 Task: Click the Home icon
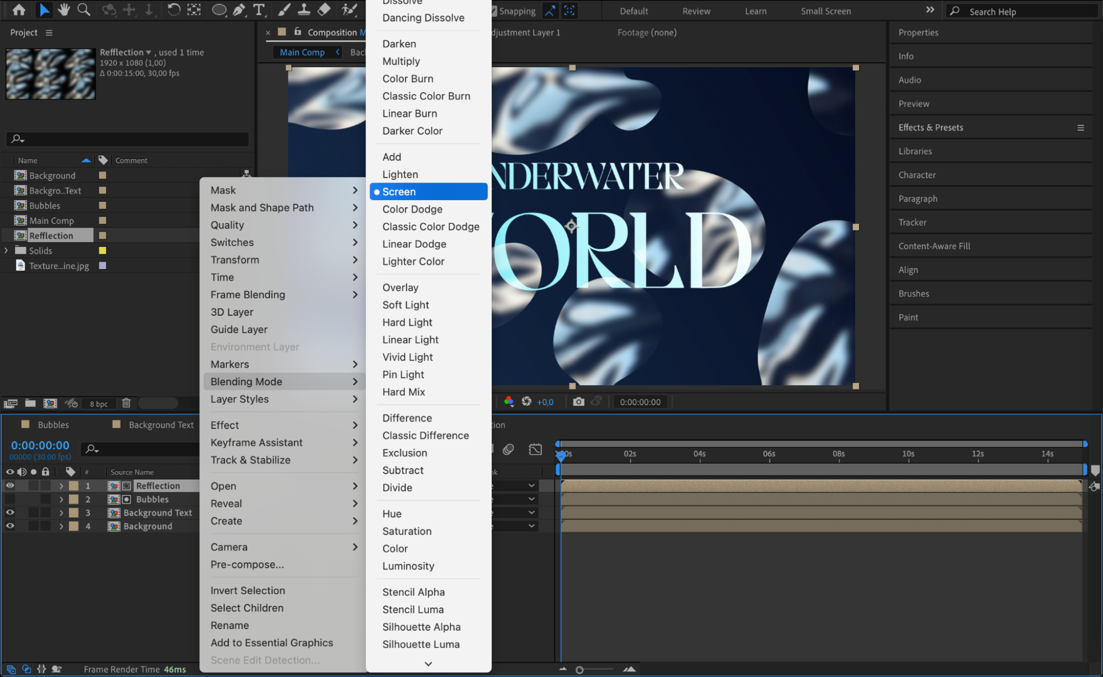point(19,9)
